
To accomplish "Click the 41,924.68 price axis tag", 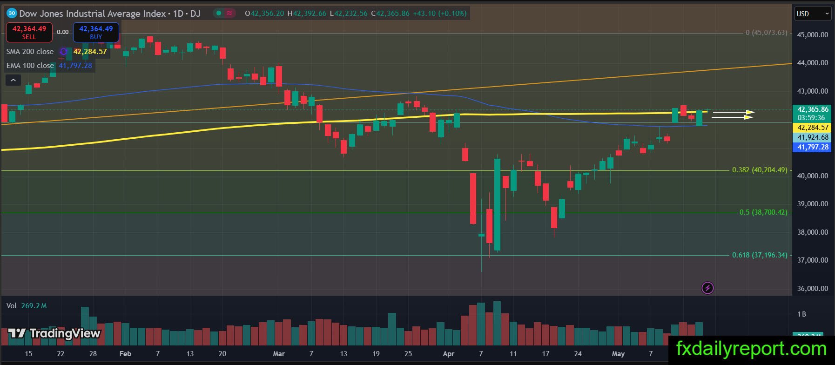I will (x=813, y=138).
